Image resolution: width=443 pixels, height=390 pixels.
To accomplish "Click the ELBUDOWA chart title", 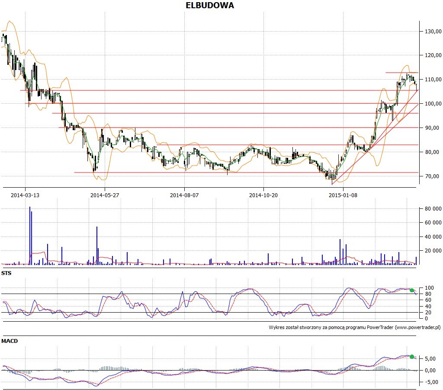I will click(210, 5).
